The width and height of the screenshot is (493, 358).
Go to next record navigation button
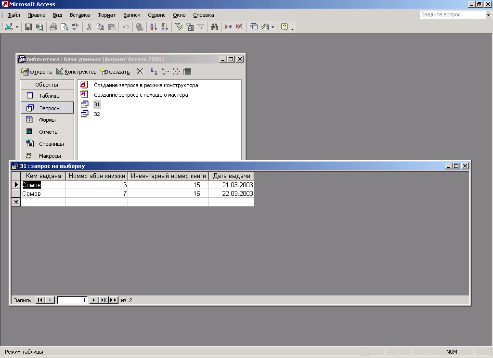coord(94,300)
